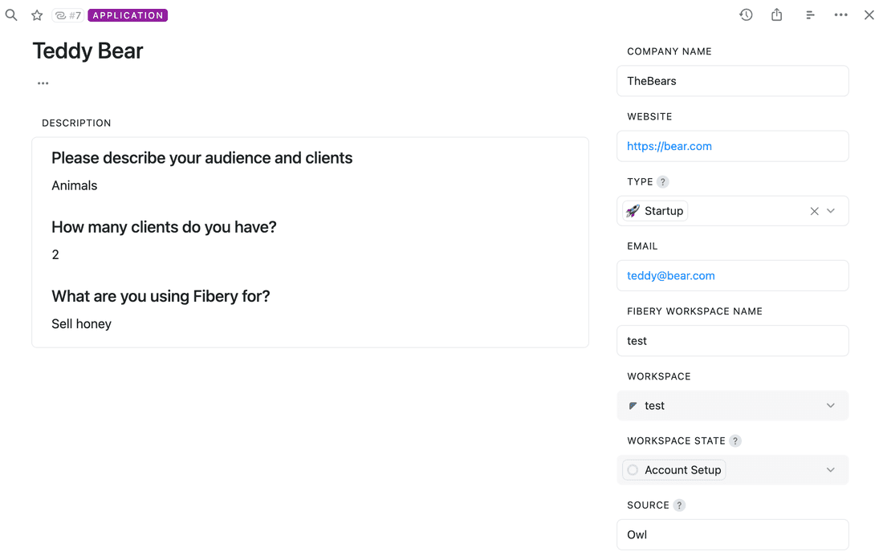Click the Workspace State help icon
The image size is (883, 560).
coord(734,440)
